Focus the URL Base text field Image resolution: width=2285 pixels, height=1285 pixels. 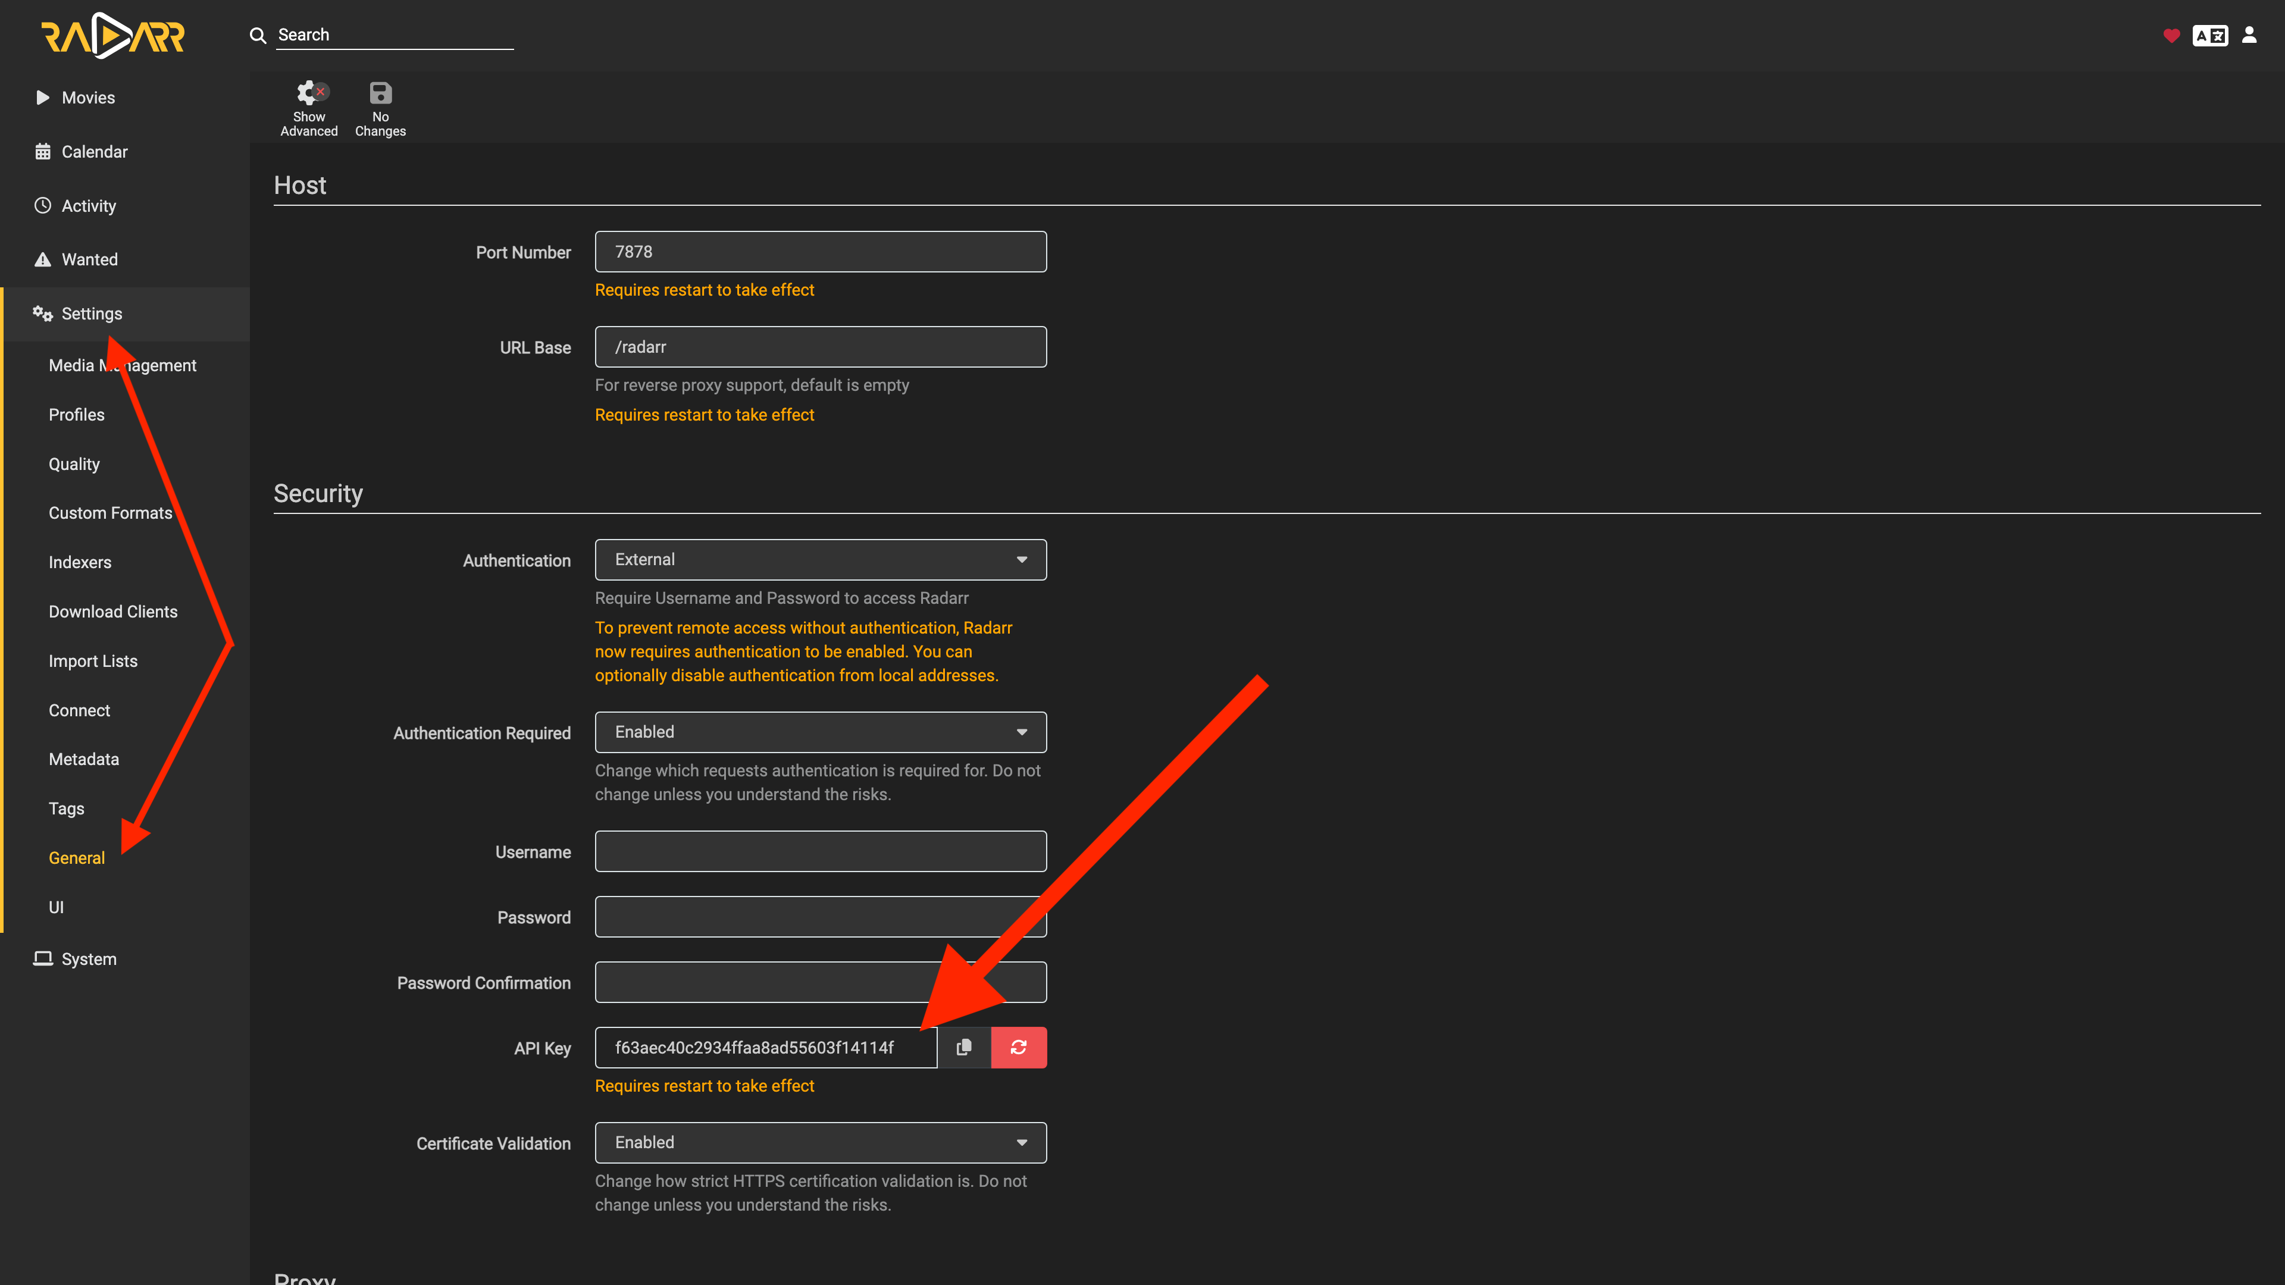[821, 347]
